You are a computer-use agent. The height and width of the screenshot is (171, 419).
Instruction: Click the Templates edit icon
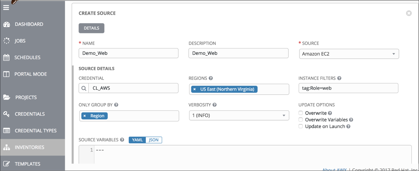click(7, 164)
